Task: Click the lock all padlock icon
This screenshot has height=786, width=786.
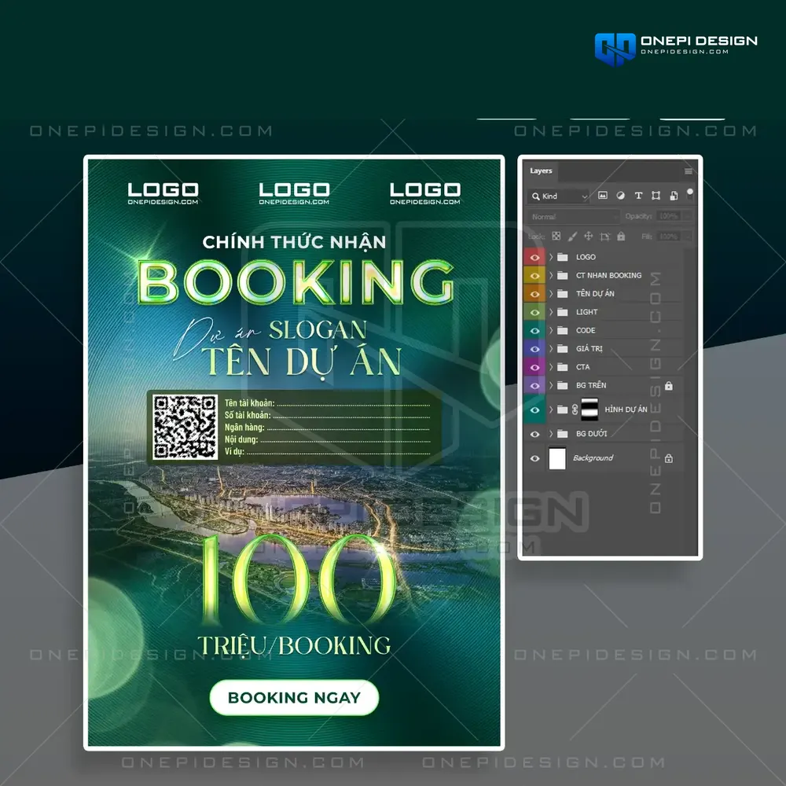Action: click(x=621, y=236)
